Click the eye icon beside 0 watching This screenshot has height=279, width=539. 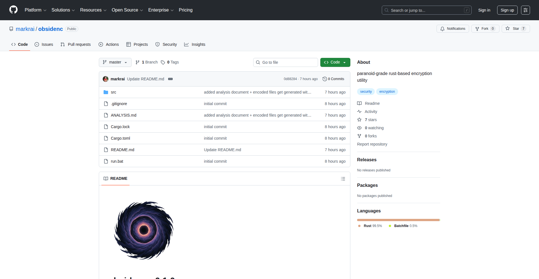click(x=360, y=128)
